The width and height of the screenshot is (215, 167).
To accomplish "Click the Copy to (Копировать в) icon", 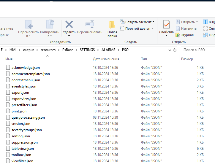I will [50, 24].
